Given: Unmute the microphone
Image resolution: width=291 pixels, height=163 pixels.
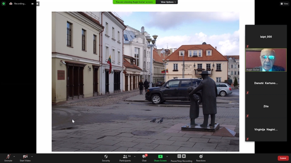Looking at the screenshot, I should pos(8,157).
